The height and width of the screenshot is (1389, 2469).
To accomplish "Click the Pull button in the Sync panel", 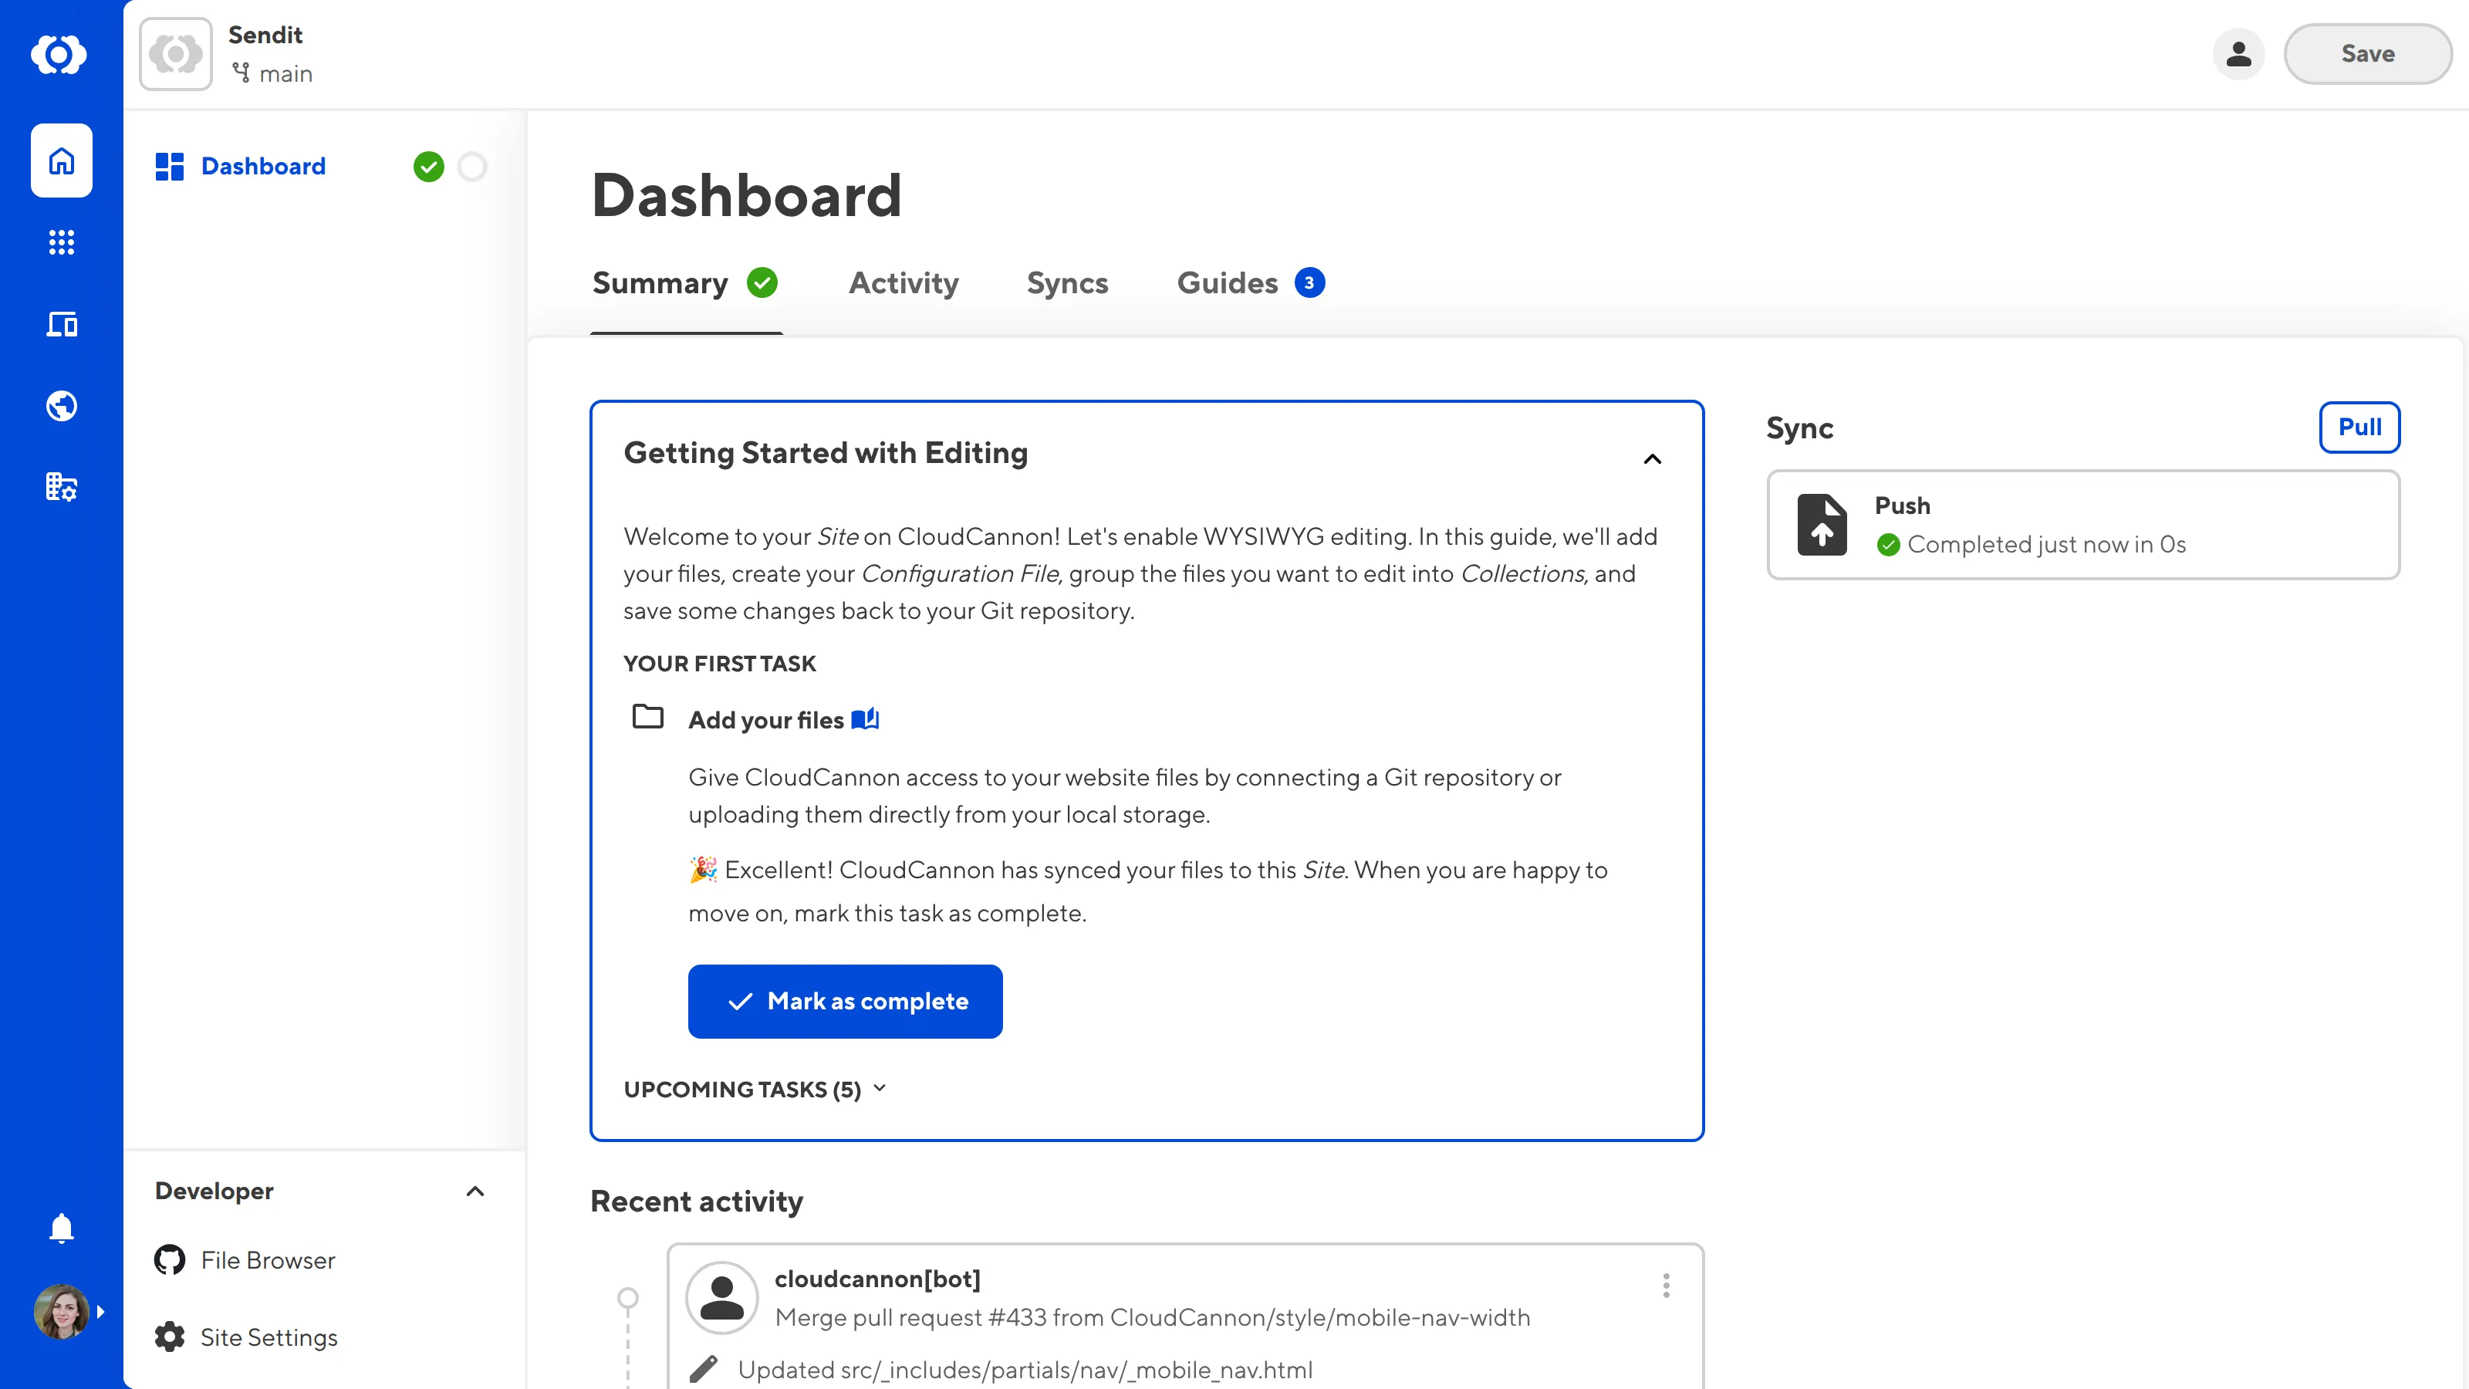I will (2359, 428).
